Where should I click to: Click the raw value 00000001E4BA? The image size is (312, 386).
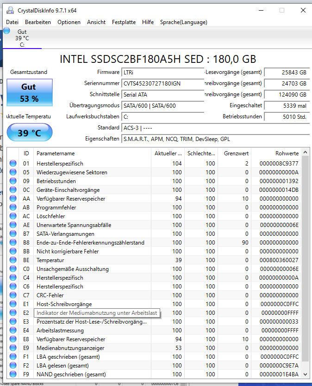point(280,374)
